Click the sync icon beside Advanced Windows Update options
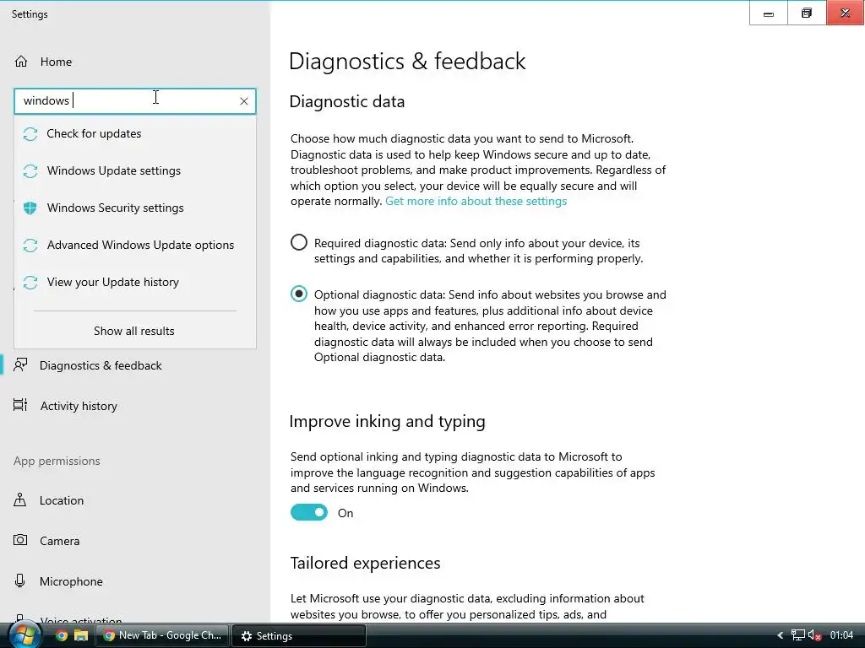 [x=30, y=246]
